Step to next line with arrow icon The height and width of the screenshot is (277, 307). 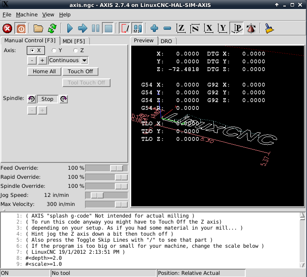82,28
